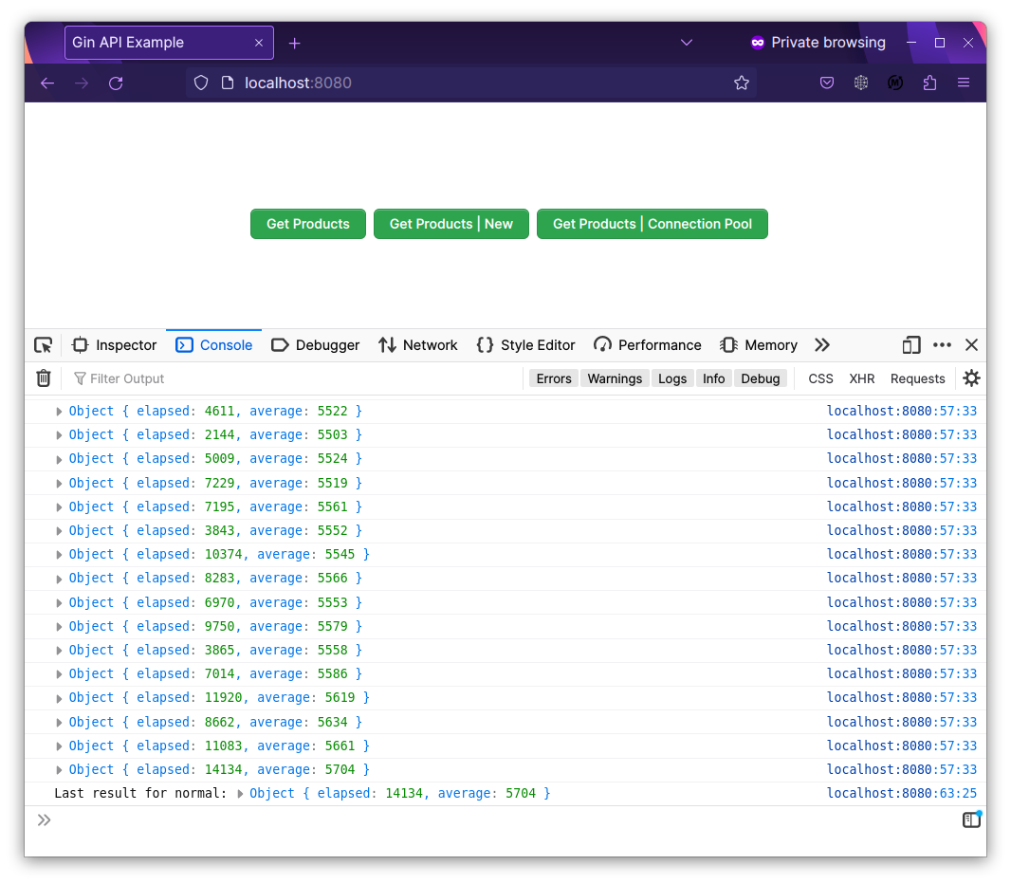Toggle the Warnings filter on

point(615,378)
